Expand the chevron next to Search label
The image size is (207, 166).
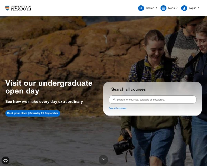pos(156,8)
